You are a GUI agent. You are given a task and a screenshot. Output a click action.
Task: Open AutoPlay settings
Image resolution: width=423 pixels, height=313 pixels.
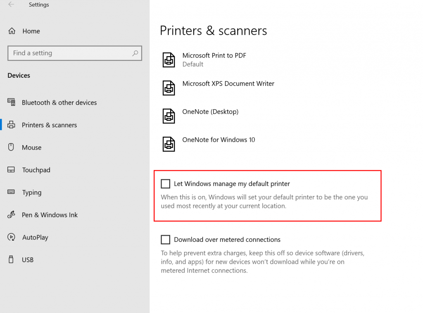(35, 237)
